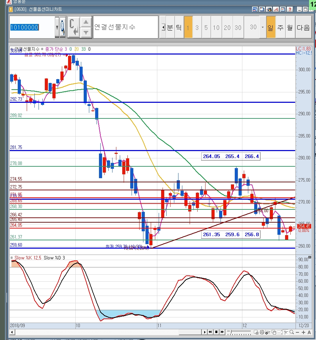The height and width of the screenshot is (340, 316).
Task: Expand the 30 interval dropdown arrow
Action: (x=263, y=27)
